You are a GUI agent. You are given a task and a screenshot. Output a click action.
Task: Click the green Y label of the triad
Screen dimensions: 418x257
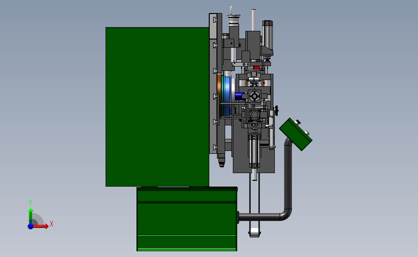click(30, 203)
